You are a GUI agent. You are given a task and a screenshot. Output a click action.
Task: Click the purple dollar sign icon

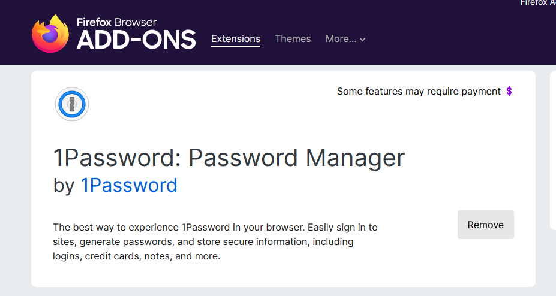point(509,92)
